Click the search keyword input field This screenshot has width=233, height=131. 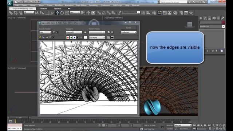click(173, 2)
